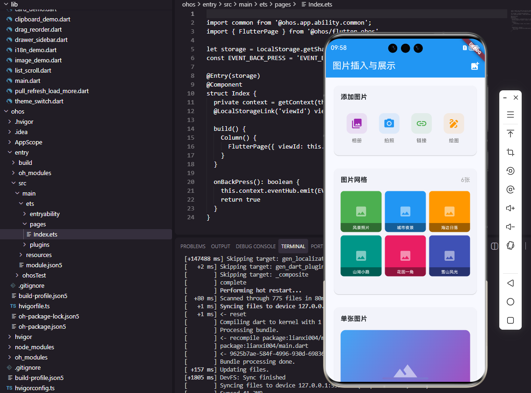Image resolution: width=531 pixels, height=393 pixels.
Task: Collapse the lib folder
Action: [x=6, y=4]
